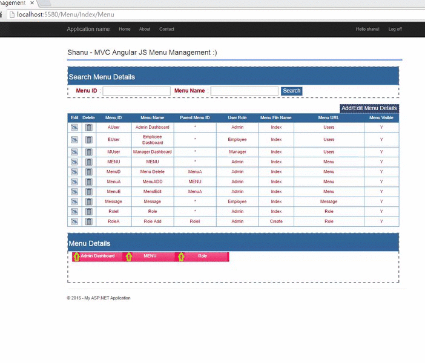The width and height of the screenshot is (425, 363).
Task: Edit the RoleI Role row
Action: [x=74, y=212]
